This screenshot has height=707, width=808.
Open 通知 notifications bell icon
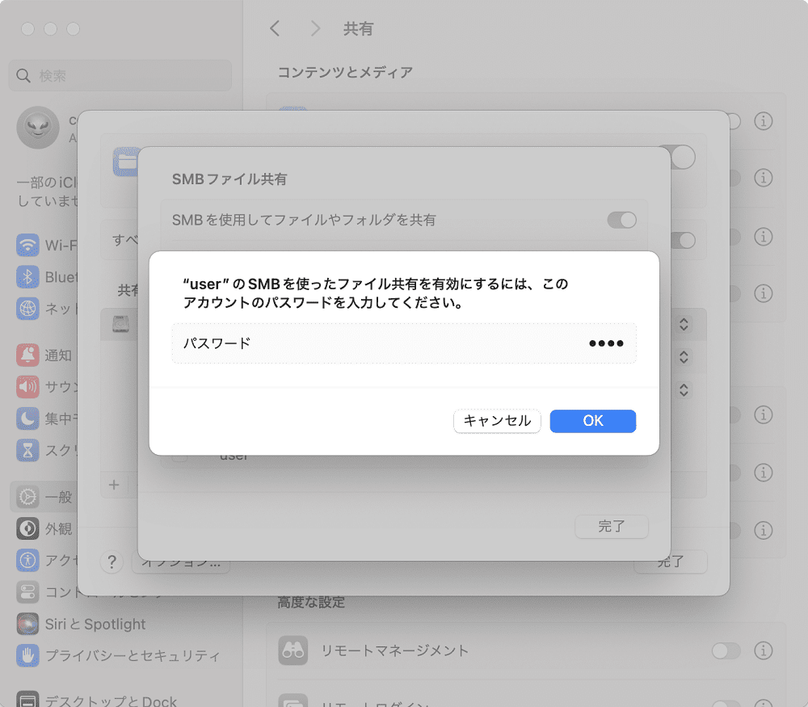point(27,355)
